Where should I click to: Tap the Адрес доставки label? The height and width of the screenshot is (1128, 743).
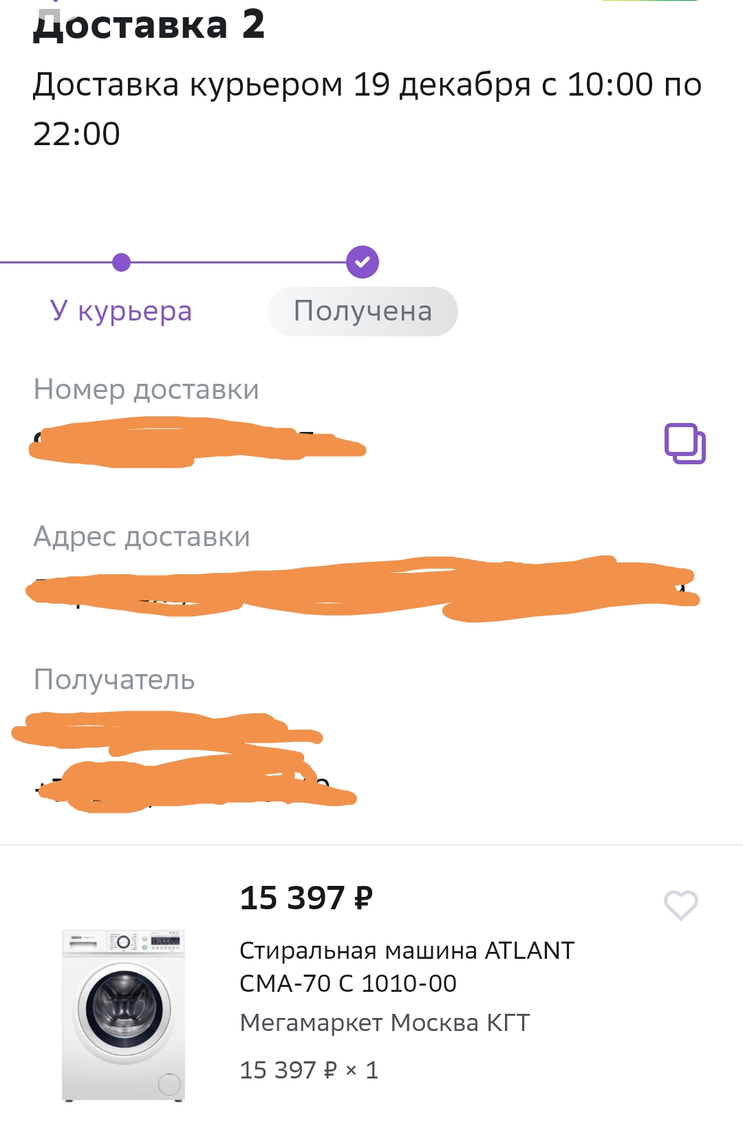click(x=142, y=536)
